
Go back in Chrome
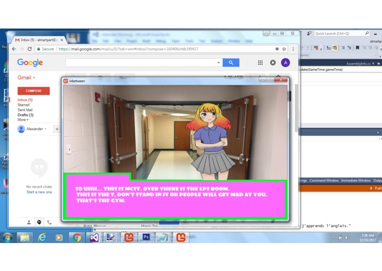(14, 49)
